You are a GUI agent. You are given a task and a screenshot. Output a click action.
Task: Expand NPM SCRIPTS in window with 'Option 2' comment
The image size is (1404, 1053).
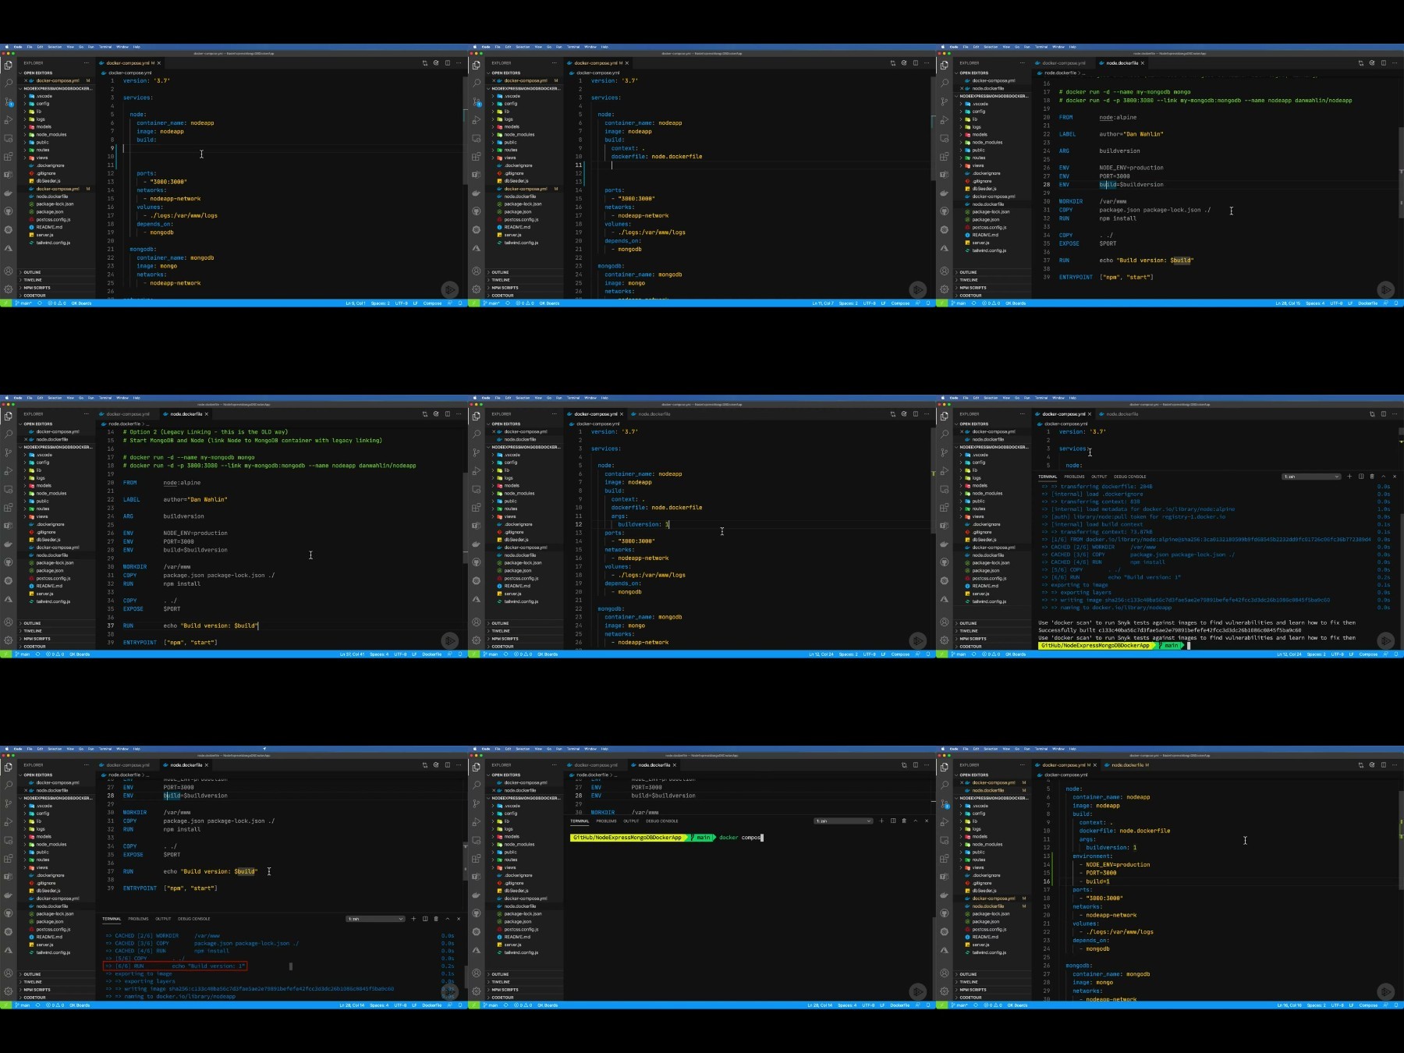click(37, 639)
